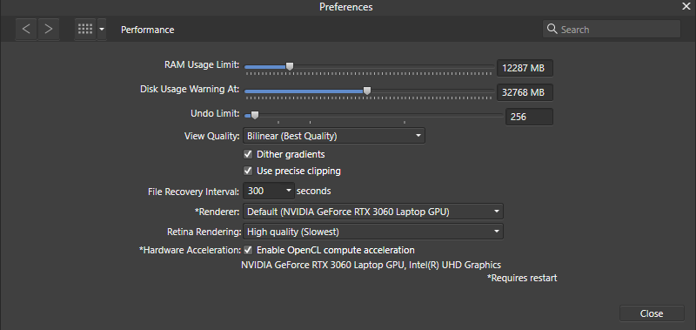Click the GPU list text below acceleration
The height and width of the screenshot is (330, 696).
coord(371,266)
